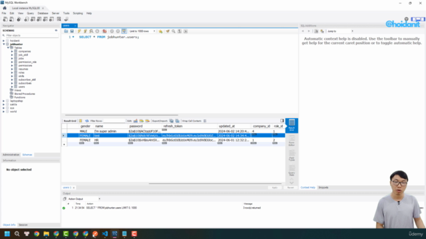Click the refresh icon beside Filter Rows
Viewport: 426px width, 239px height.
click(x=87, y=121)
